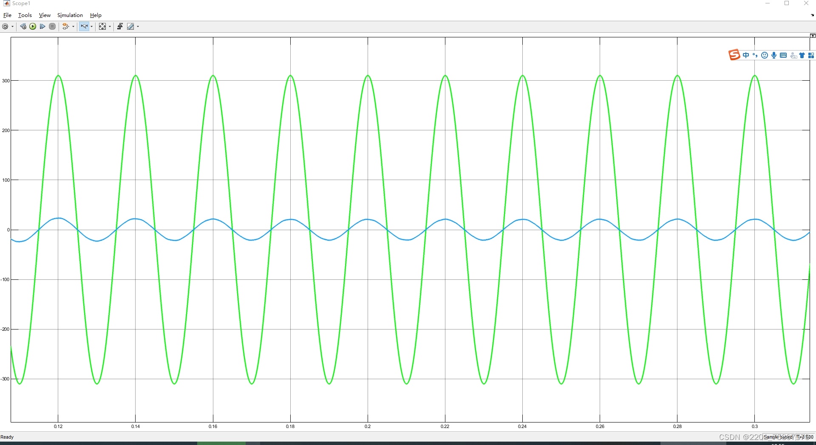Maximize the Scope1 window
Image resolution: width=816 pixels, height=445 pixels.
(x=787, y=3)
